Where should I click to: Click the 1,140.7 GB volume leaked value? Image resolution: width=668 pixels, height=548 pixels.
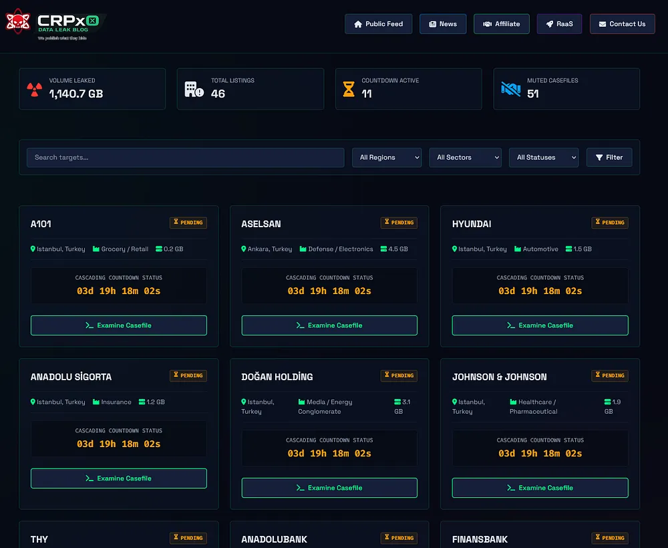click(76, 94)
